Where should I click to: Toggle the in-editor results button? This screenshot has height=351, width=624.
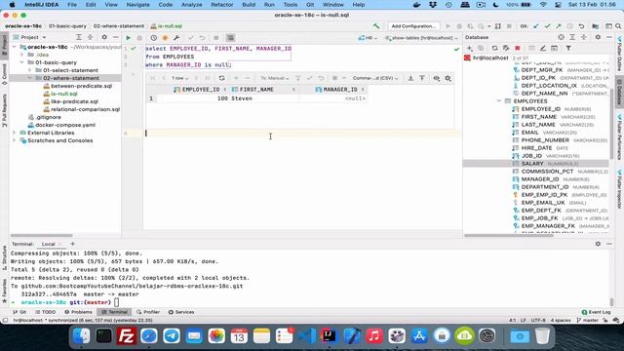pos(230,38)
